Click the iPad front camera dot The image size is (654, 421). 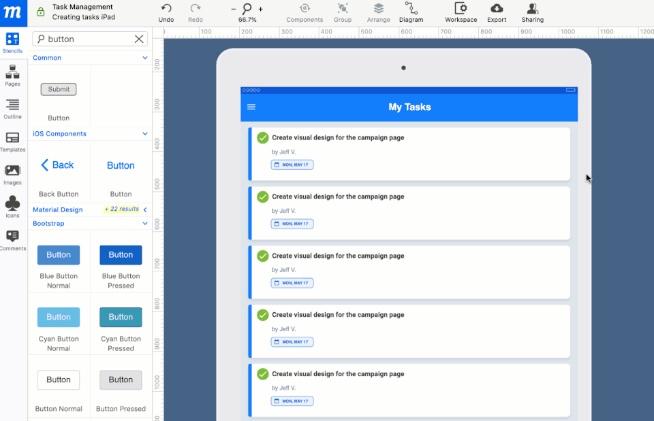403,68
